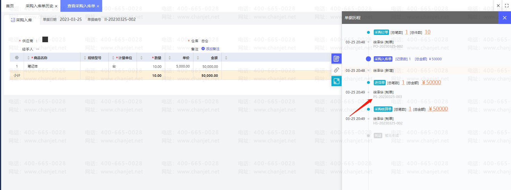Image resolution: width=511 pixels, height=190 pixels.
Task: Click the 进货单 amount ¥50000 link
Action: pyautogui.click(x=431, y=82)
